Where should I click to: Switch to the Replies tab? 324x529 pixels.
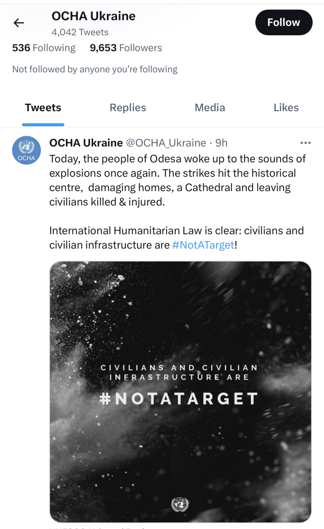tap(128, 108)
